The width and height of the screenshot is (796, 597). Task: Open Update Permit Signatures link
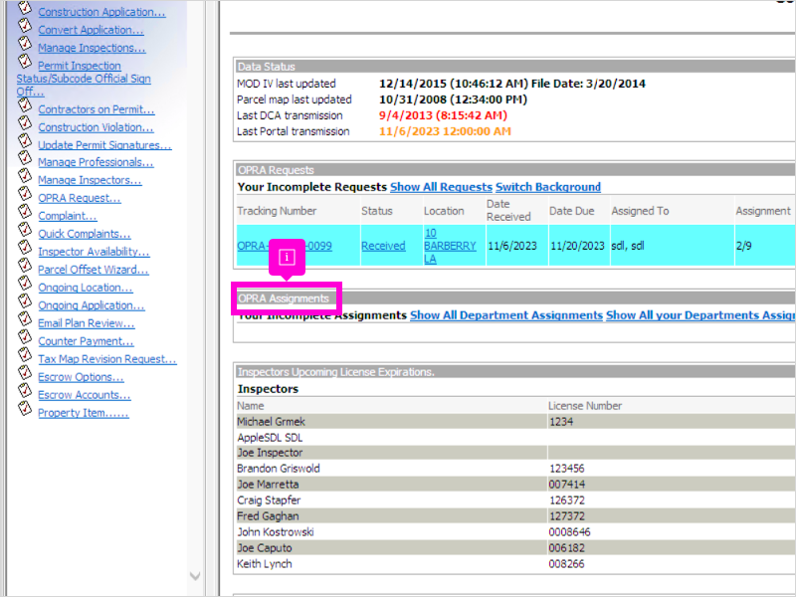point(104,145)
